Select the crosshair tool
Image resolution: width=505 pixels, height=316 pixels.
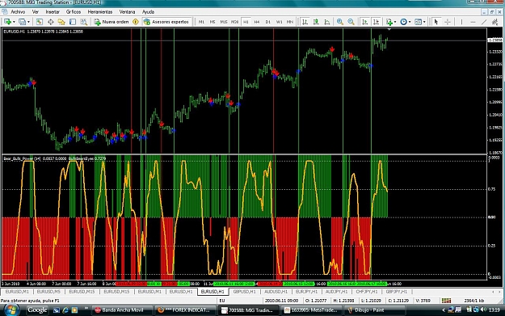click(448, 22)
